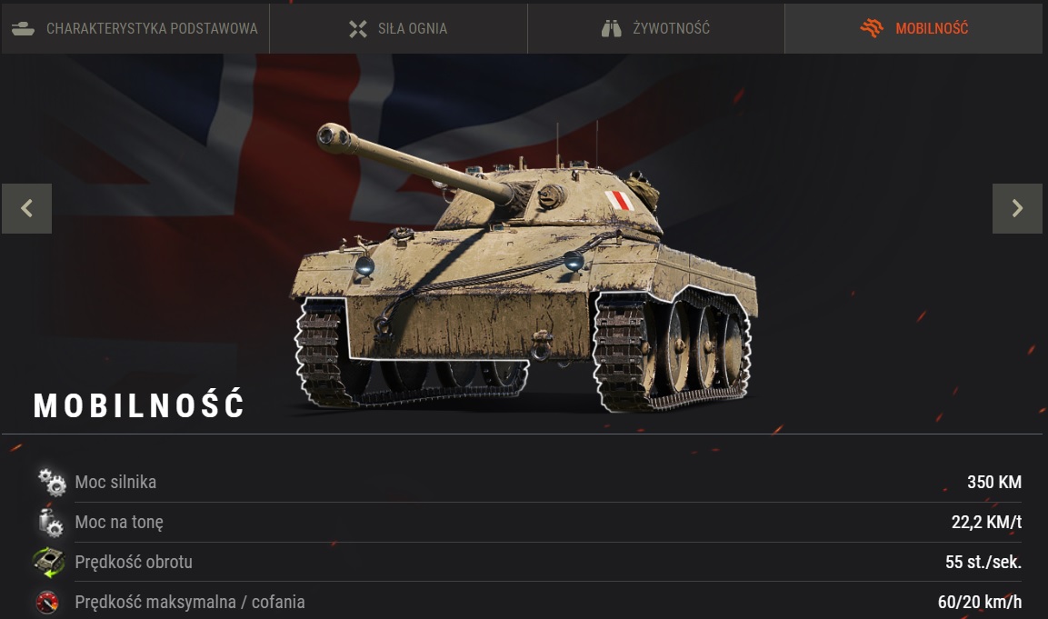The width and height of the screenshot is (1048, 619).
Task: Click the traverse speed green icon
Action: click(x=49, y=562)
